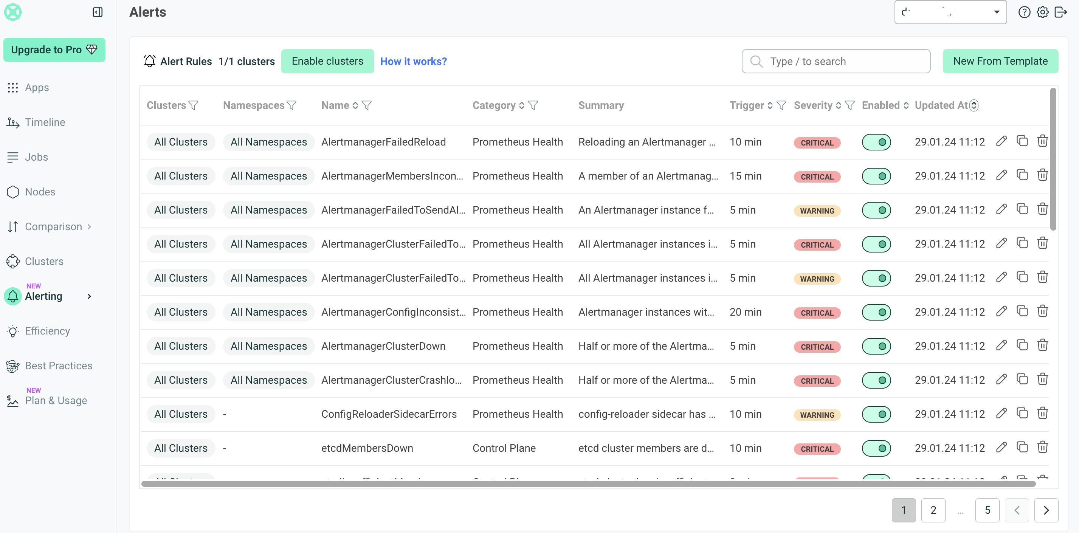
Task: Click the New From Template button
Action: click(x=1000, y=61)
